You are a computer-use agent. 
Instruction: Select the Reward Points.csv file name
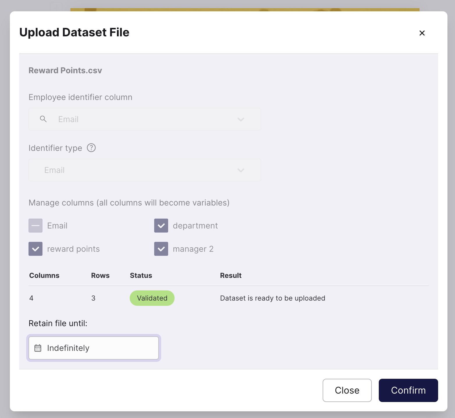(x=65, y=70)
